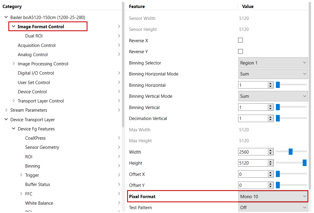Open Buffer Status features

[38, 184]
